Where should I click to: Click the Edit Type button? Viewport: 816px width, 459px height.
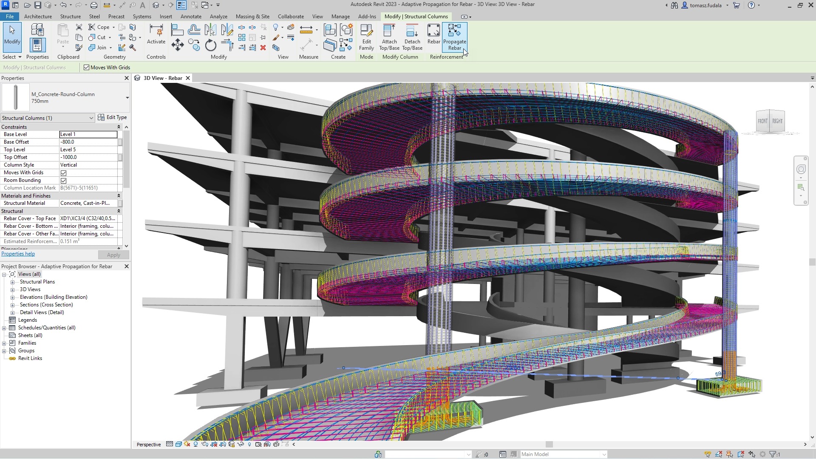[x=113, y=117]
